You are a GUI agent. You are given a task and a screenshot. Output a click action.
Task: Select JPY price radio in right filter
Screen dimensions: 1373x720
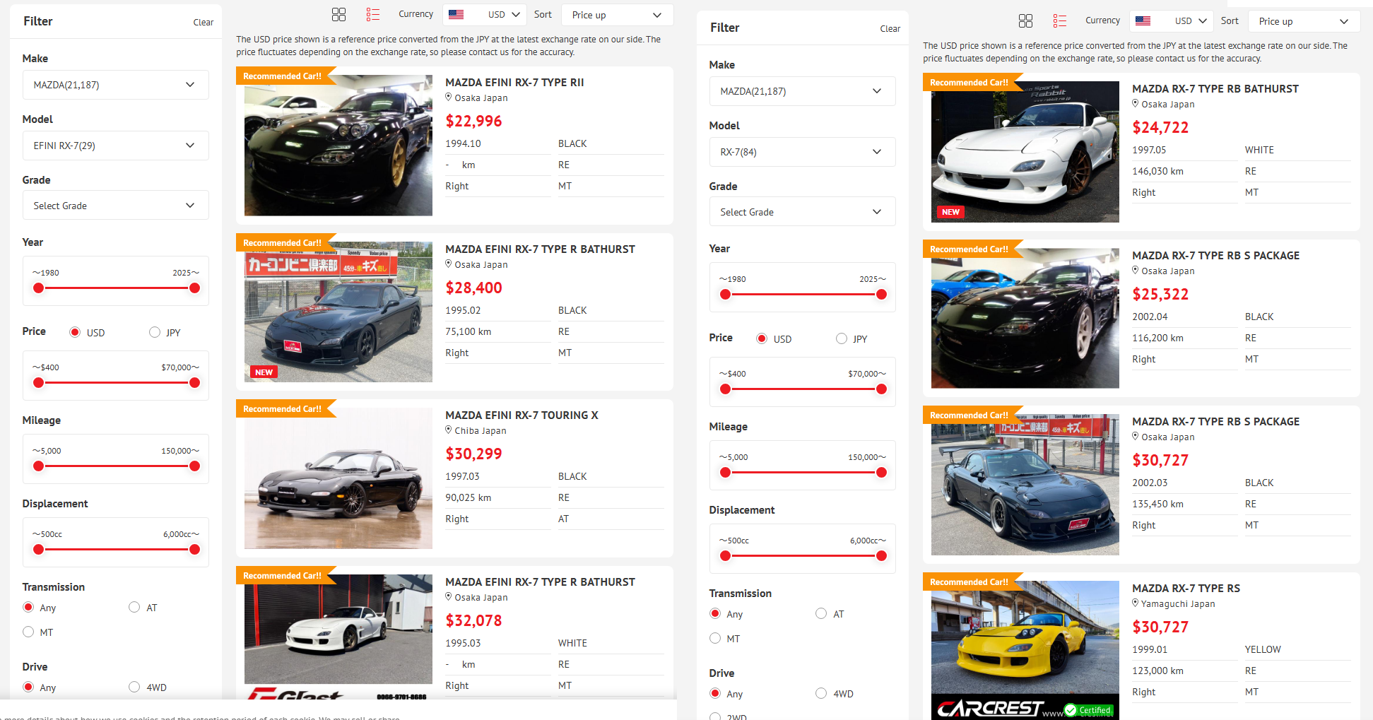[x=842, y=338]
